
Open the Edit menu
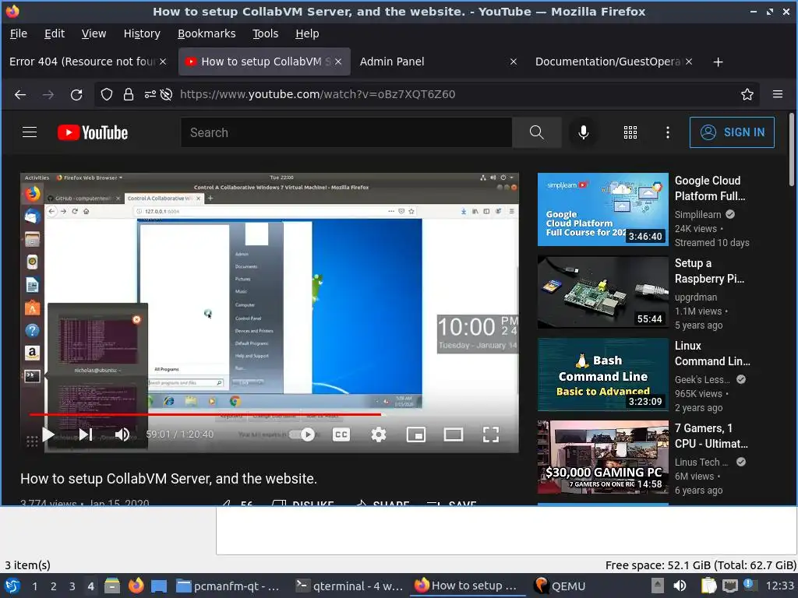[x=55, y=33]
